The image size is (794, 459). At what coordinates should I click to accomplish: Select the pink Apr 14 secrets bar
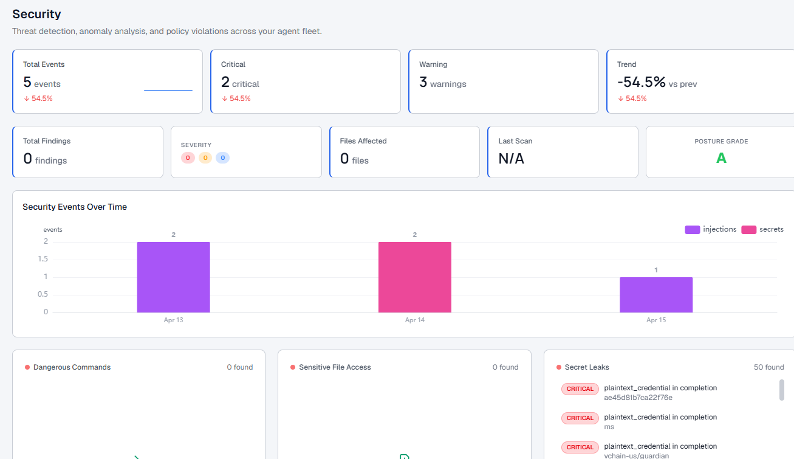(415, 277)
